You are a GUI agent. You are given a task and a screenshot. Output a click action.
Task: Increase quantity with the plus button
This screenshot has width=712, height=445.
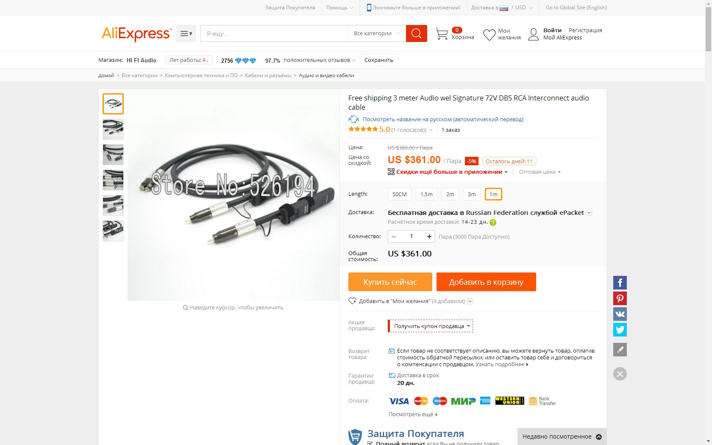click(x=429, y=236)
